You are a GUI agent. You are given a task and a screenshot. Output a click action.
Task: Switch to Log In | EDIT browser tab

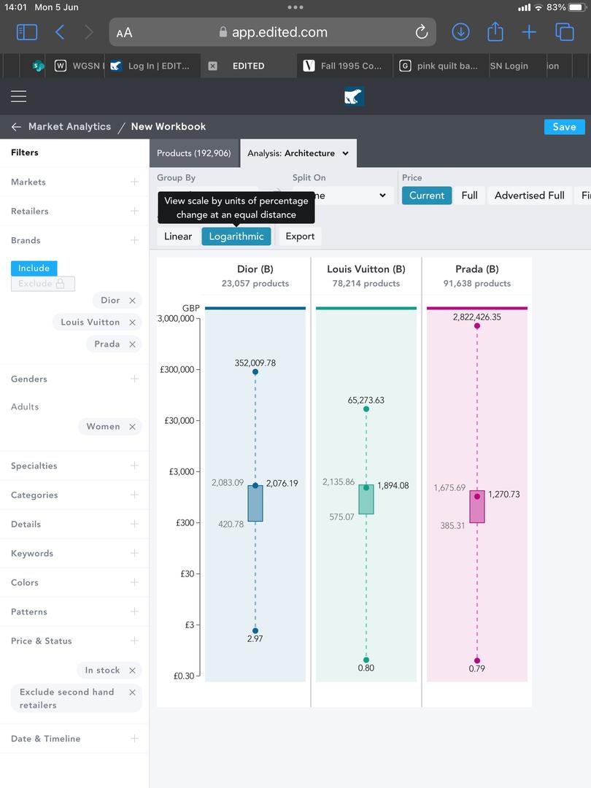(x=152, y=66)
